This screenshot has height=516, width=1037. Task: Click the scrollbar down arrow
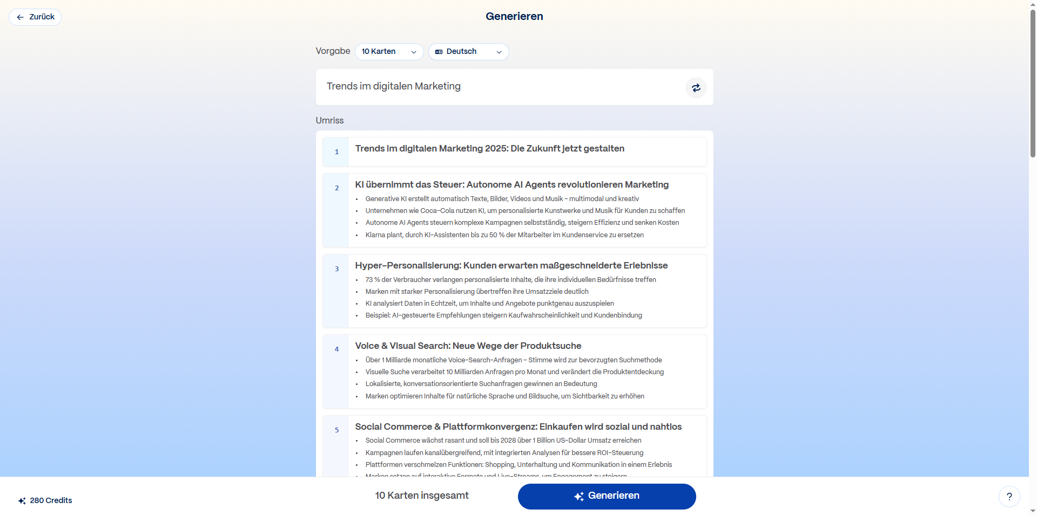click(x=1033, y=511)
